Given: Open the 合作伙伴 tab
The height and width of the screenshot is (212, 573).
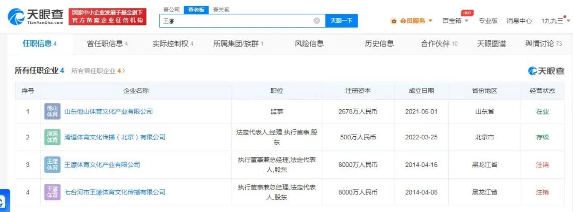Looking at the screenshot, I should pyautogui.click(x=439, y=44).
